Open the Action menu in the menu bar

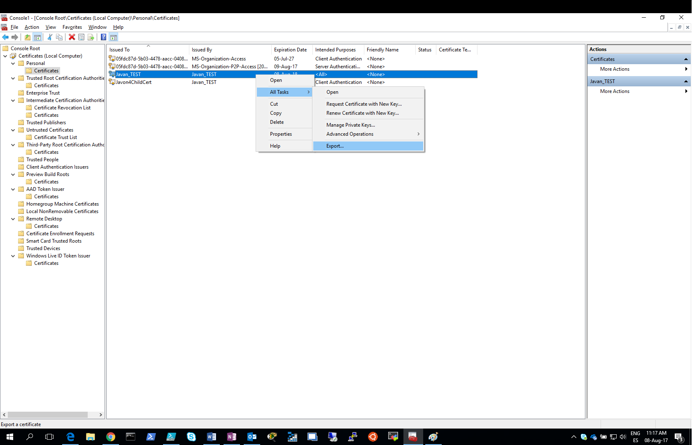tap(32, 27)
